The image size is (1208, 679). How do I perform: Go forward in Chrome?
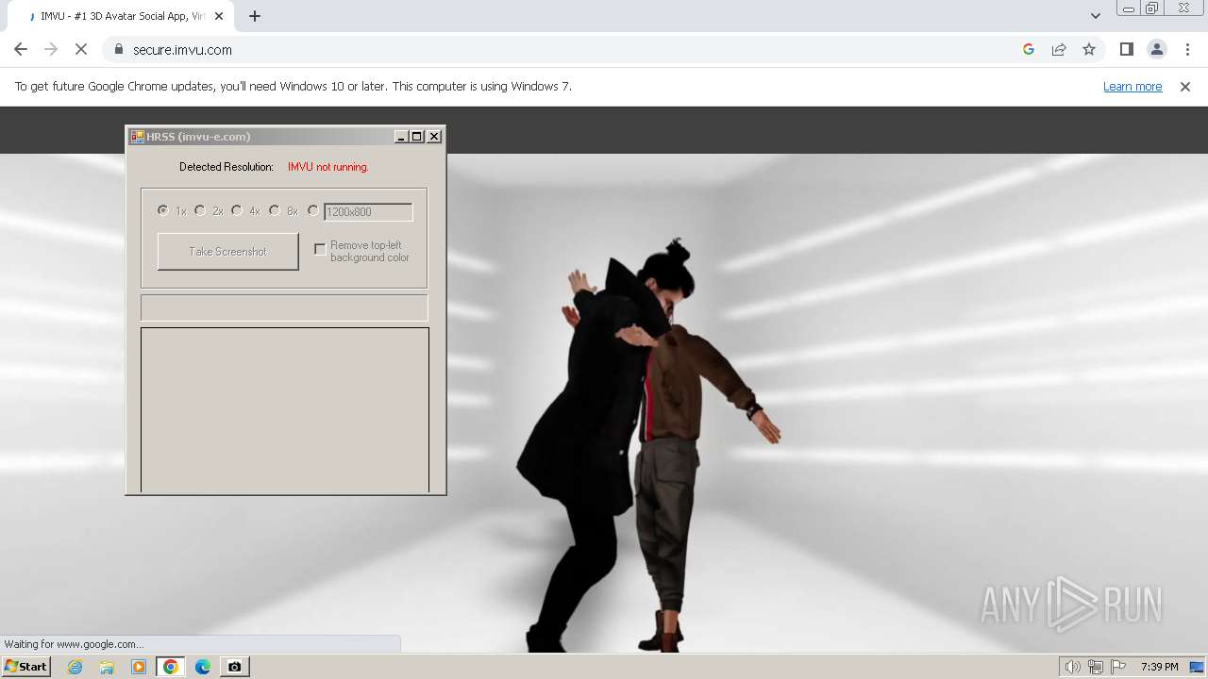51,49
